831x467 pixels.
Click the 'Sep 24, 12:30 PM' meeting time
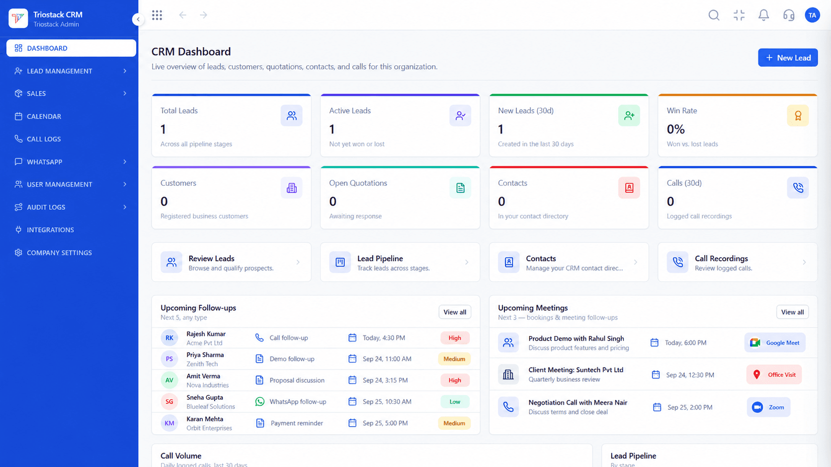690,375
